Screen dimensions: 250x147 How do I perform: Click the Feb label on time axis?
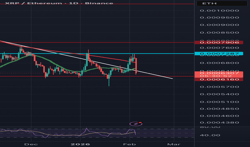point(130,144)
